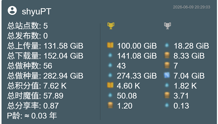Click the 总站点数 5 row
The height and width of the screenshot is (124, 218).
click(x=27, y=26)
